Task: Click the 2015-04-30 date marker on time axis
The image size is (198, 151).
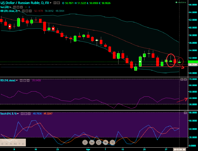Action: (x=180, y=149)
